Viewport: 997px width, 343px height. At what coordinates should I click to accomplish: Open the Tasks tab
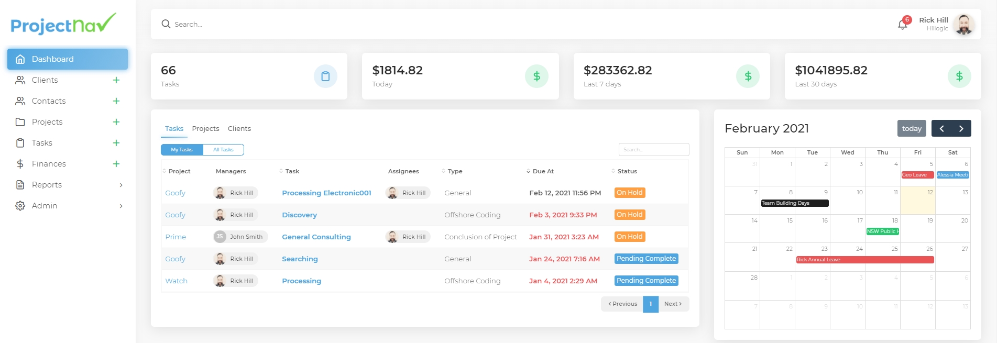click(174, 129)
